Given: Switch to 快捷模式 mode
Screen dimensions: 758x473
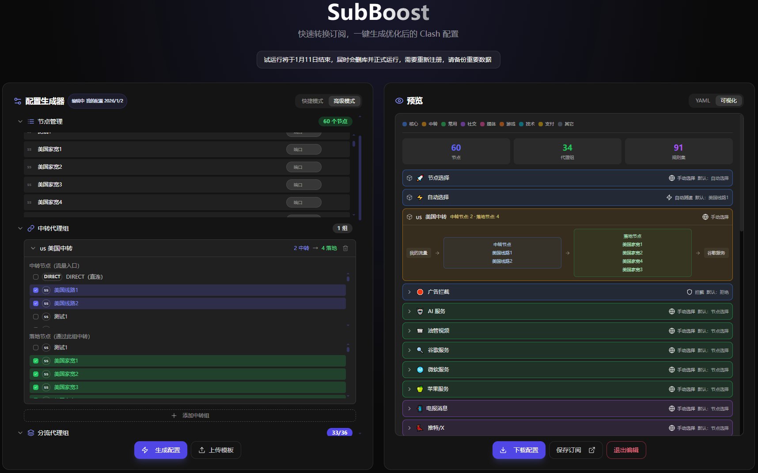Looking at the screenshot, I should [x=312, y=101].
